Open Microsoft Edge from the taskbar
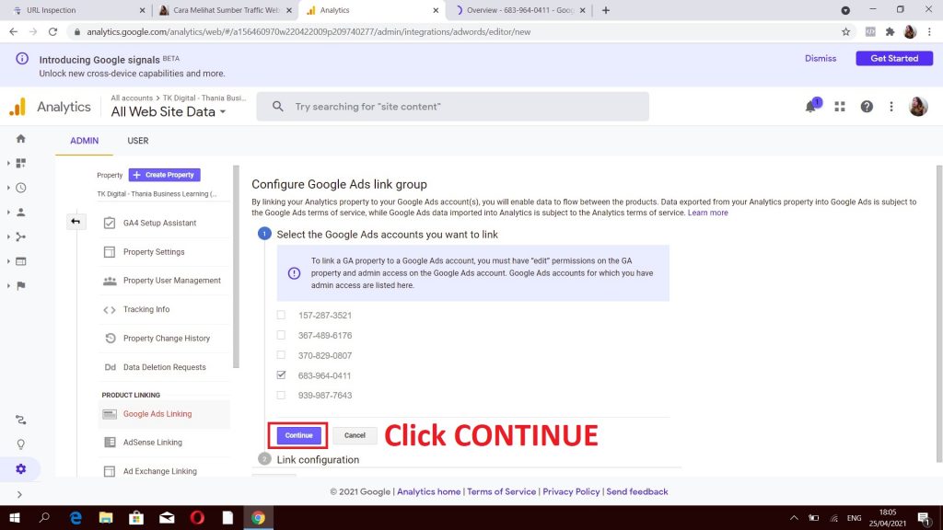This screenshot has width=943, height=530. point(76,517)
